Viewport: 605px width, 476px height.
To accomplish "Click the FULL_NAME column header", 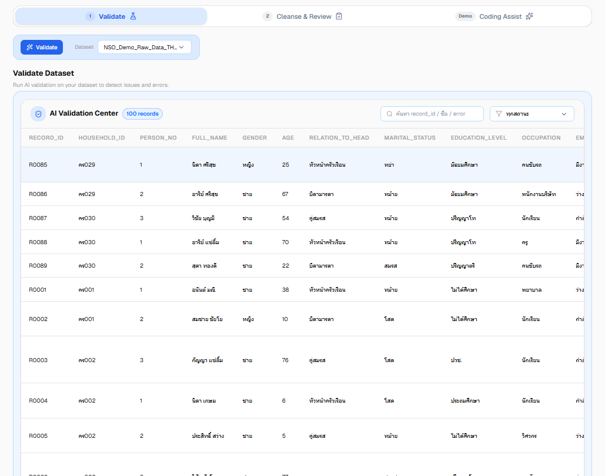I will point(209,138).
